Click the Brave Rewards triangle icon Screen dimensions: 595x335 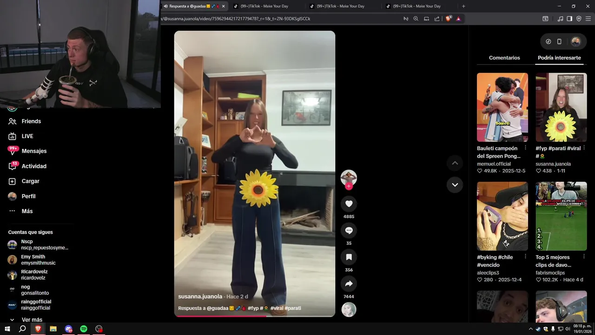[x=458, y=19]
